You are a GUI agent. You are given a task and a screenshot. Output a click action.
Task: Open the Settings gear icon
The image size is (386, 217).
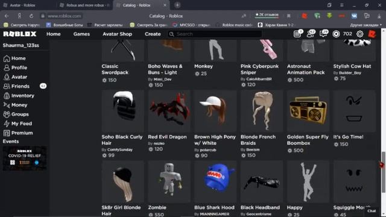pos(359,34)
